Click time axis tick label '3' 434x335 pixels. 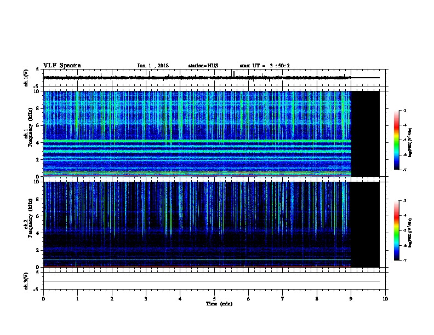point(146,298)
